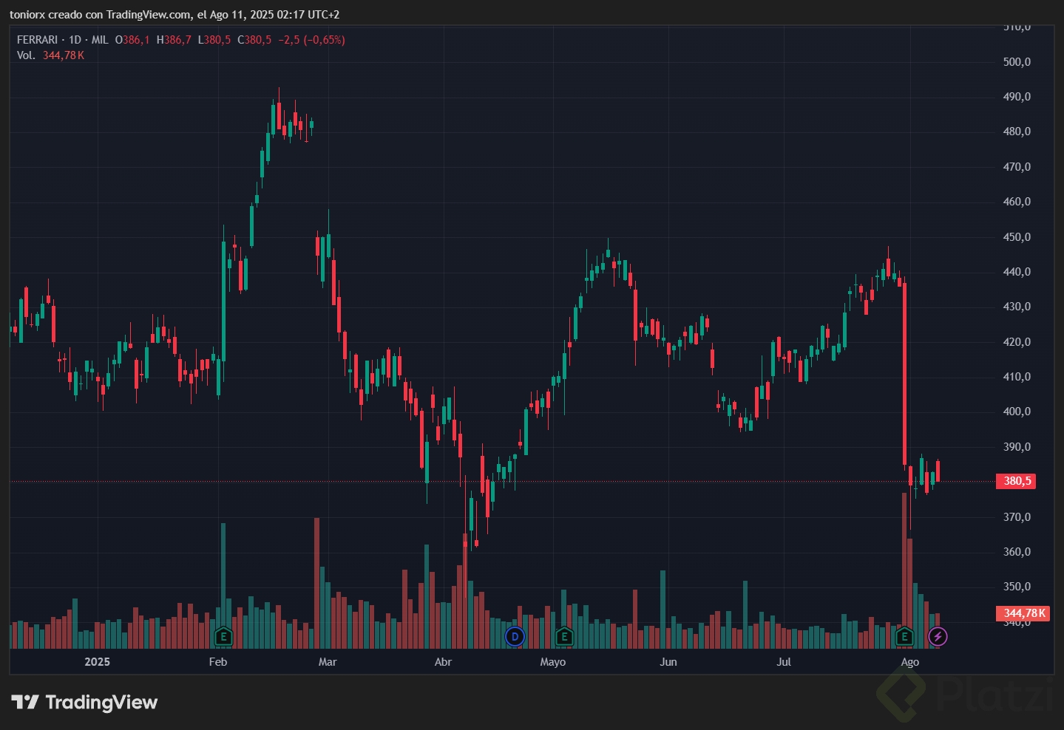Click the 490,0 price axis label

click(1017, 97)
